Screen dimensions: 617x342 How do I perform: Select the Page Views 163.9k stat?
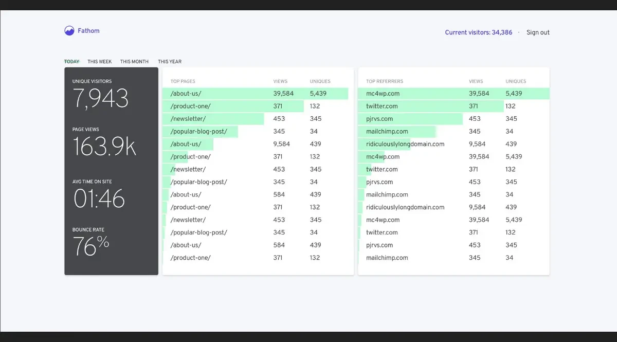(x=104, y=147)
